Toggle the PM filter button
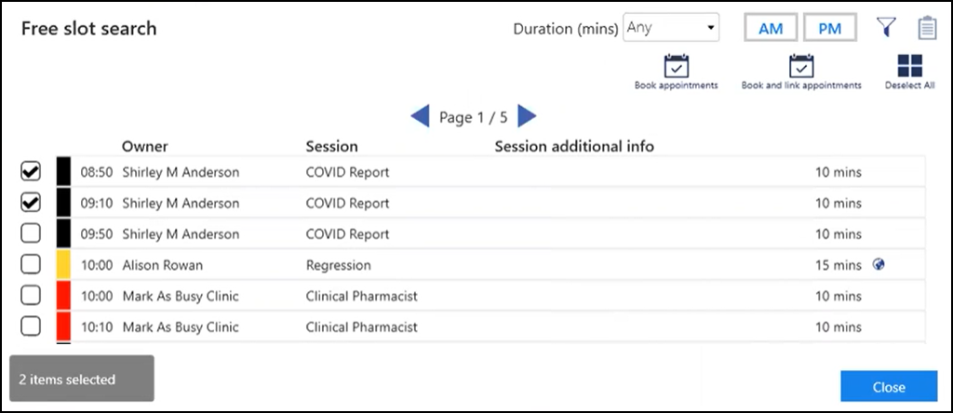 click(829, 29)
